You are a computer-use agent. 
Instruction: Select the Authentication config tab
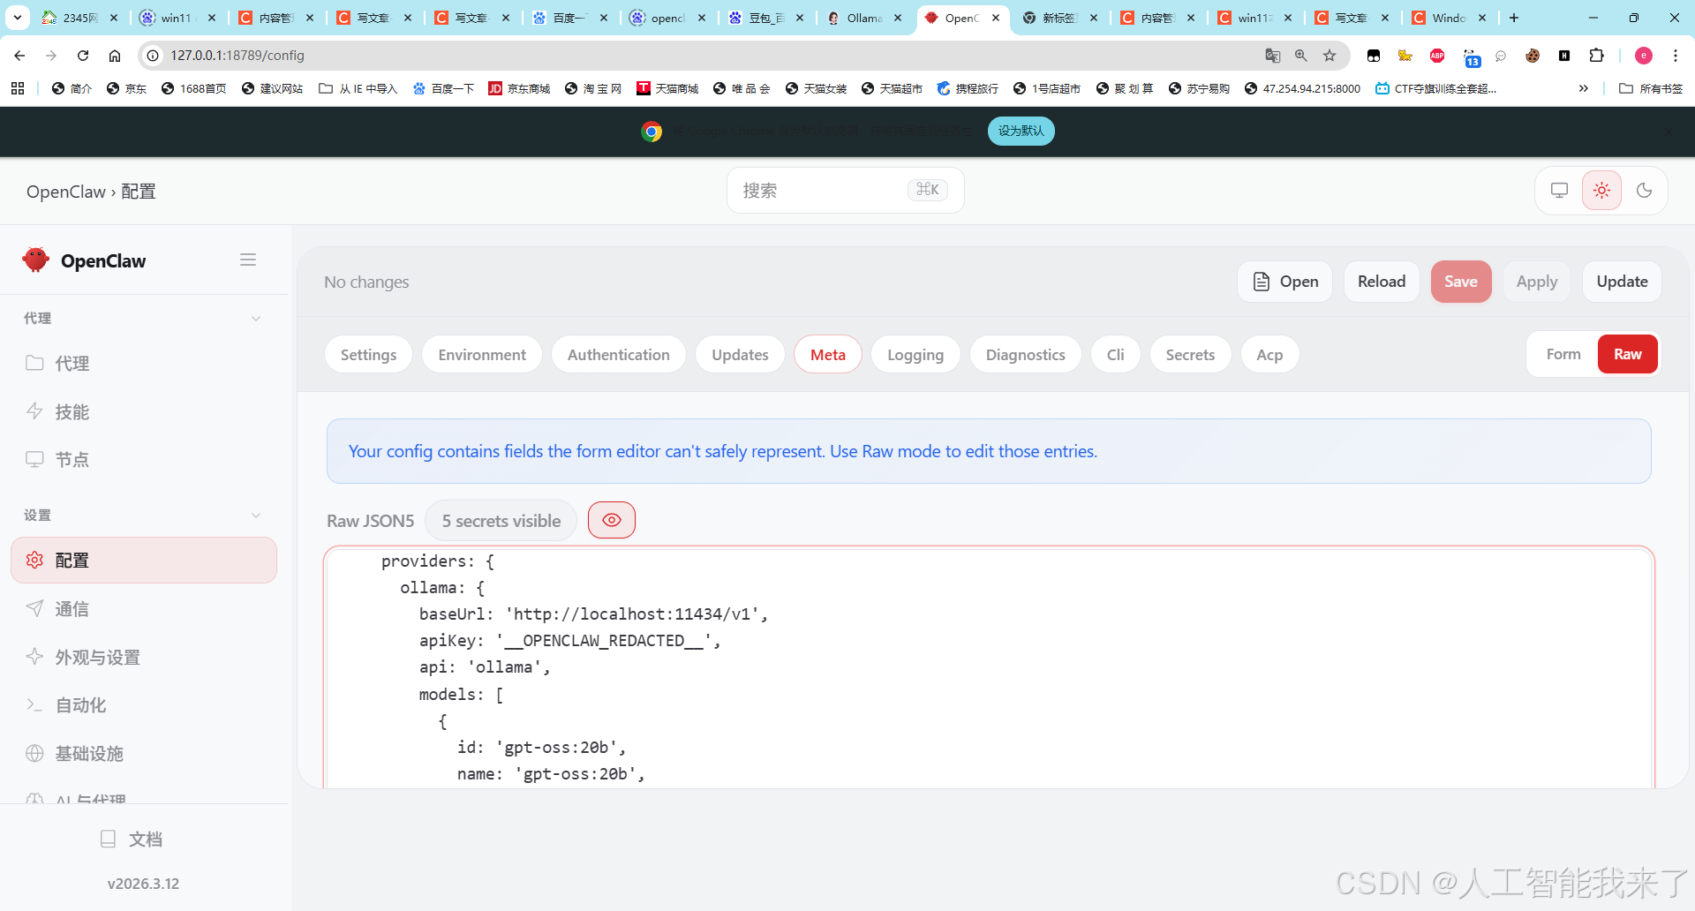tap(619, 355)
